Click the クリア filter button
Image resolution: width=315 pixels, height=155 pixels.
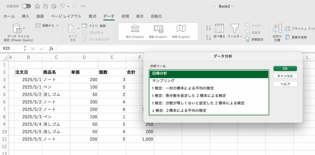252,26
